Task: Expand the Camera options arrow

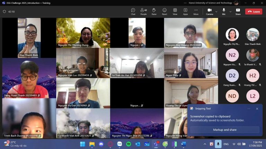Action: click(x=216, y=12)
